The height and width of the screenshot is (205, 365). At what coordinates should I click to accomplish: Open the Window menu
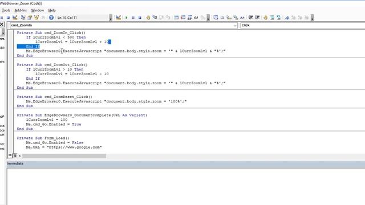pyautogui.click(x=38, y=10)
